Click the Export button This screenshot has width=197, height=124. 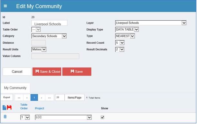[x=7, y=98]
